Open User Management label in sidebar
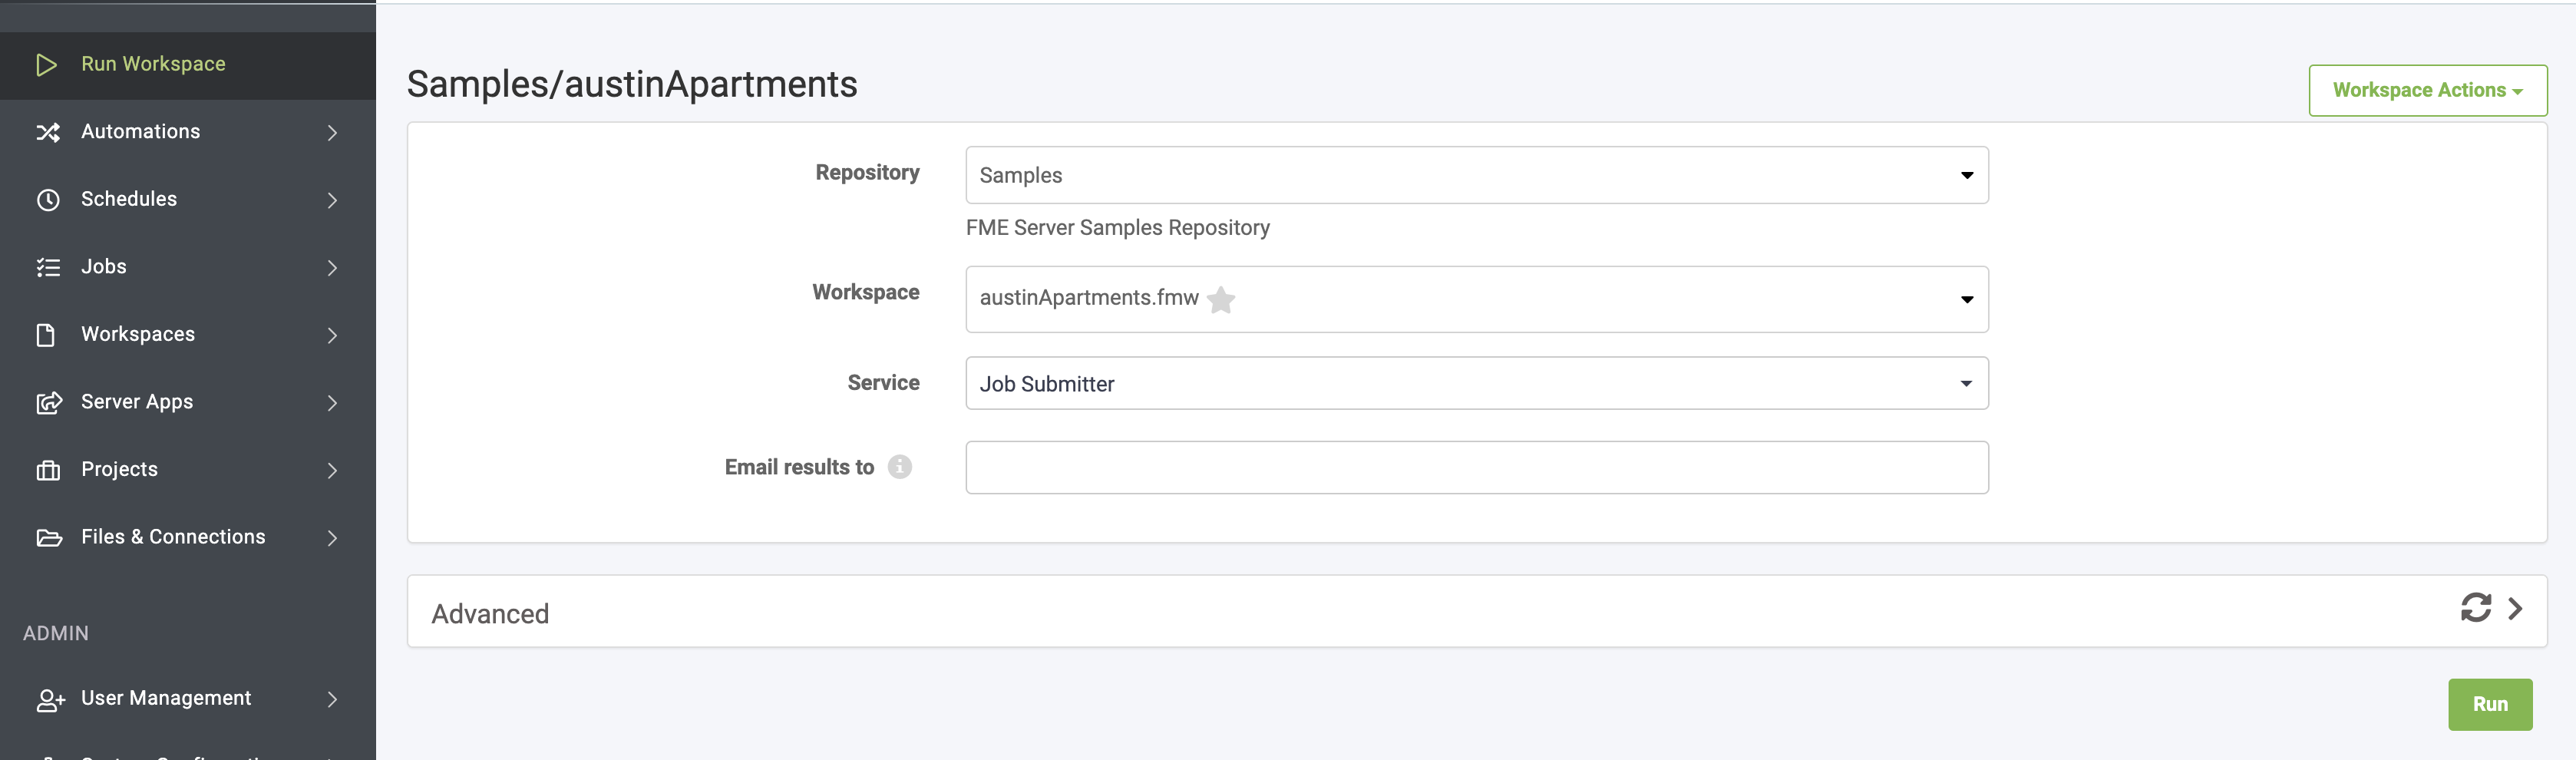 click(166, 698)
